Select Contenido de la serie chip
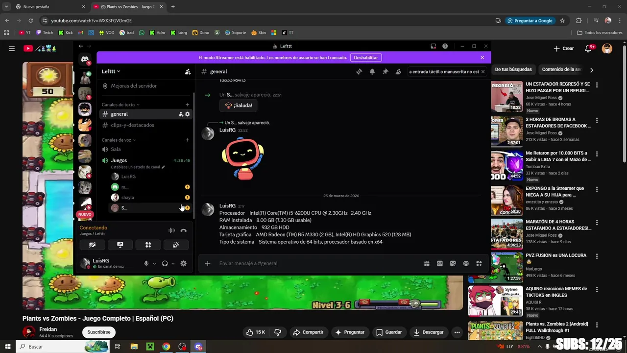 pos(561,70)
